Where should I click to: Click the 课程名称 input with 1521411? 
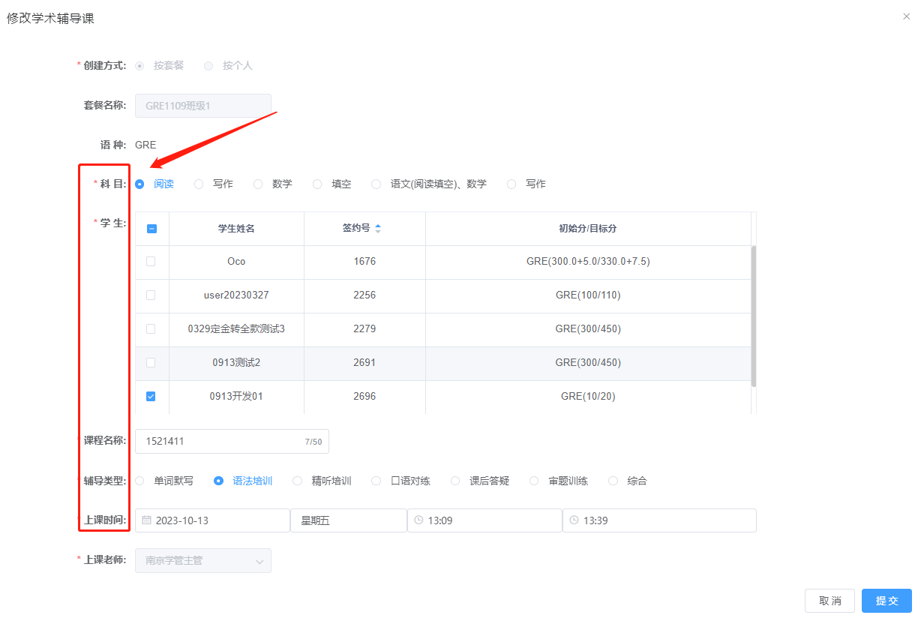221,442
